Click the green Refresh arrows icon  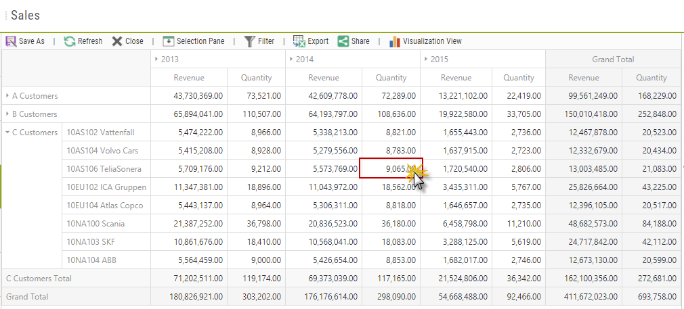coord(69,41)
